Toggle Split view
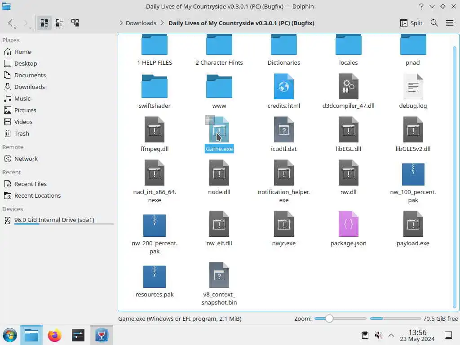Viewport: 460px width, 345px height. click(x=411, y=23)
